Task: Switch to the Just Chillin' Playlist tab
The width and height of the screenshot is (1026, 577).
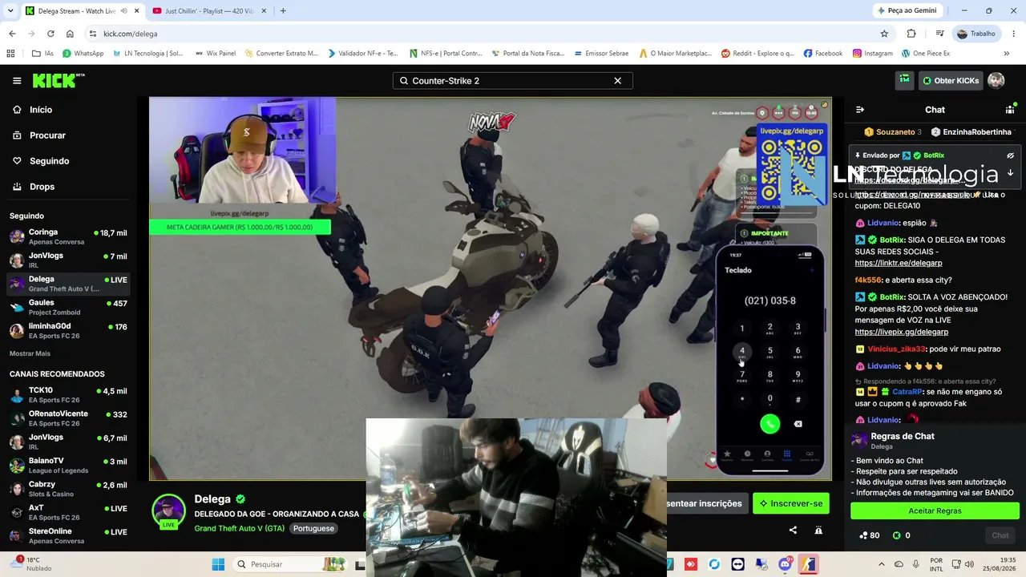Action: (x=208, y=11)
